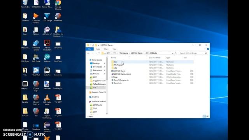Select Desktop in navigation pane
Screen dimensions: 249x140
coord(96,63)
